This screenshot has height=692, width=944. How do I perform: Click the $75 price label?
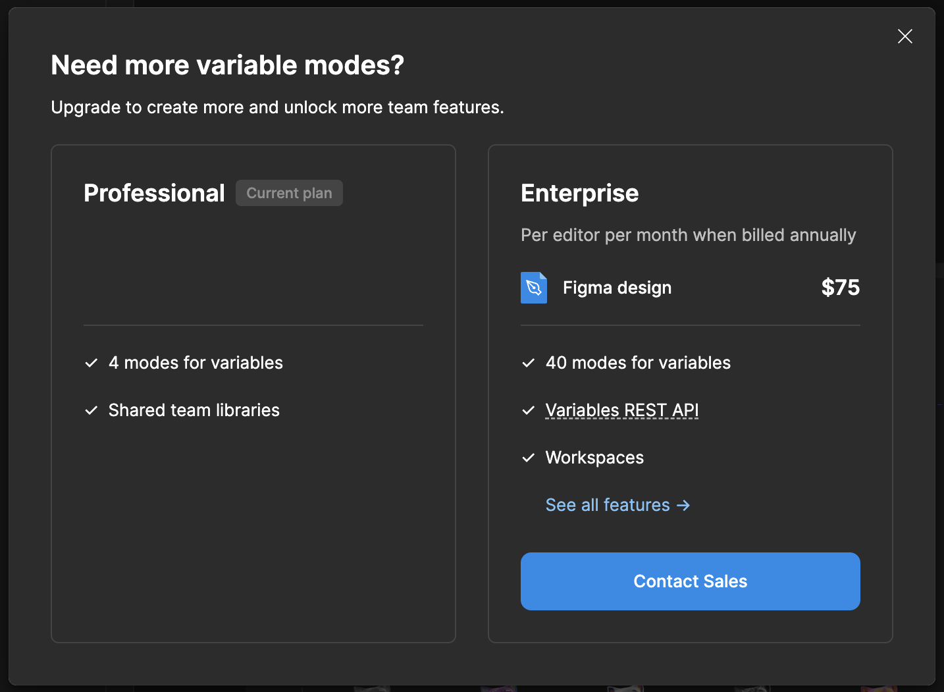(x=841, y=288)
